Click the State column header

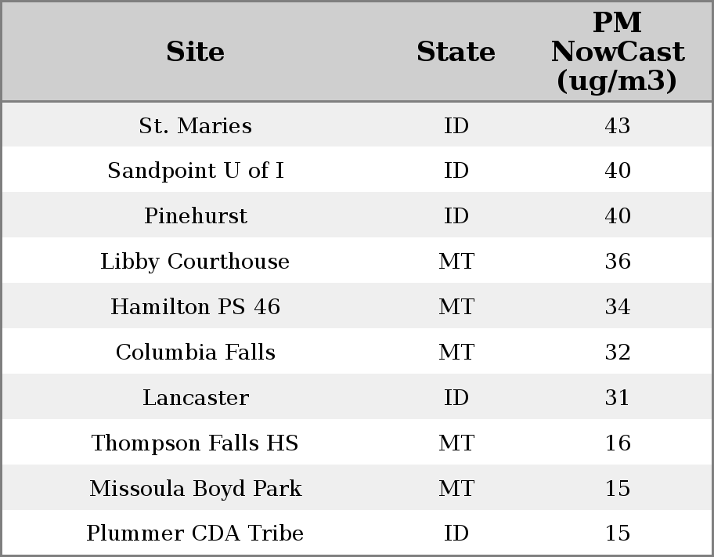(456, 52)
